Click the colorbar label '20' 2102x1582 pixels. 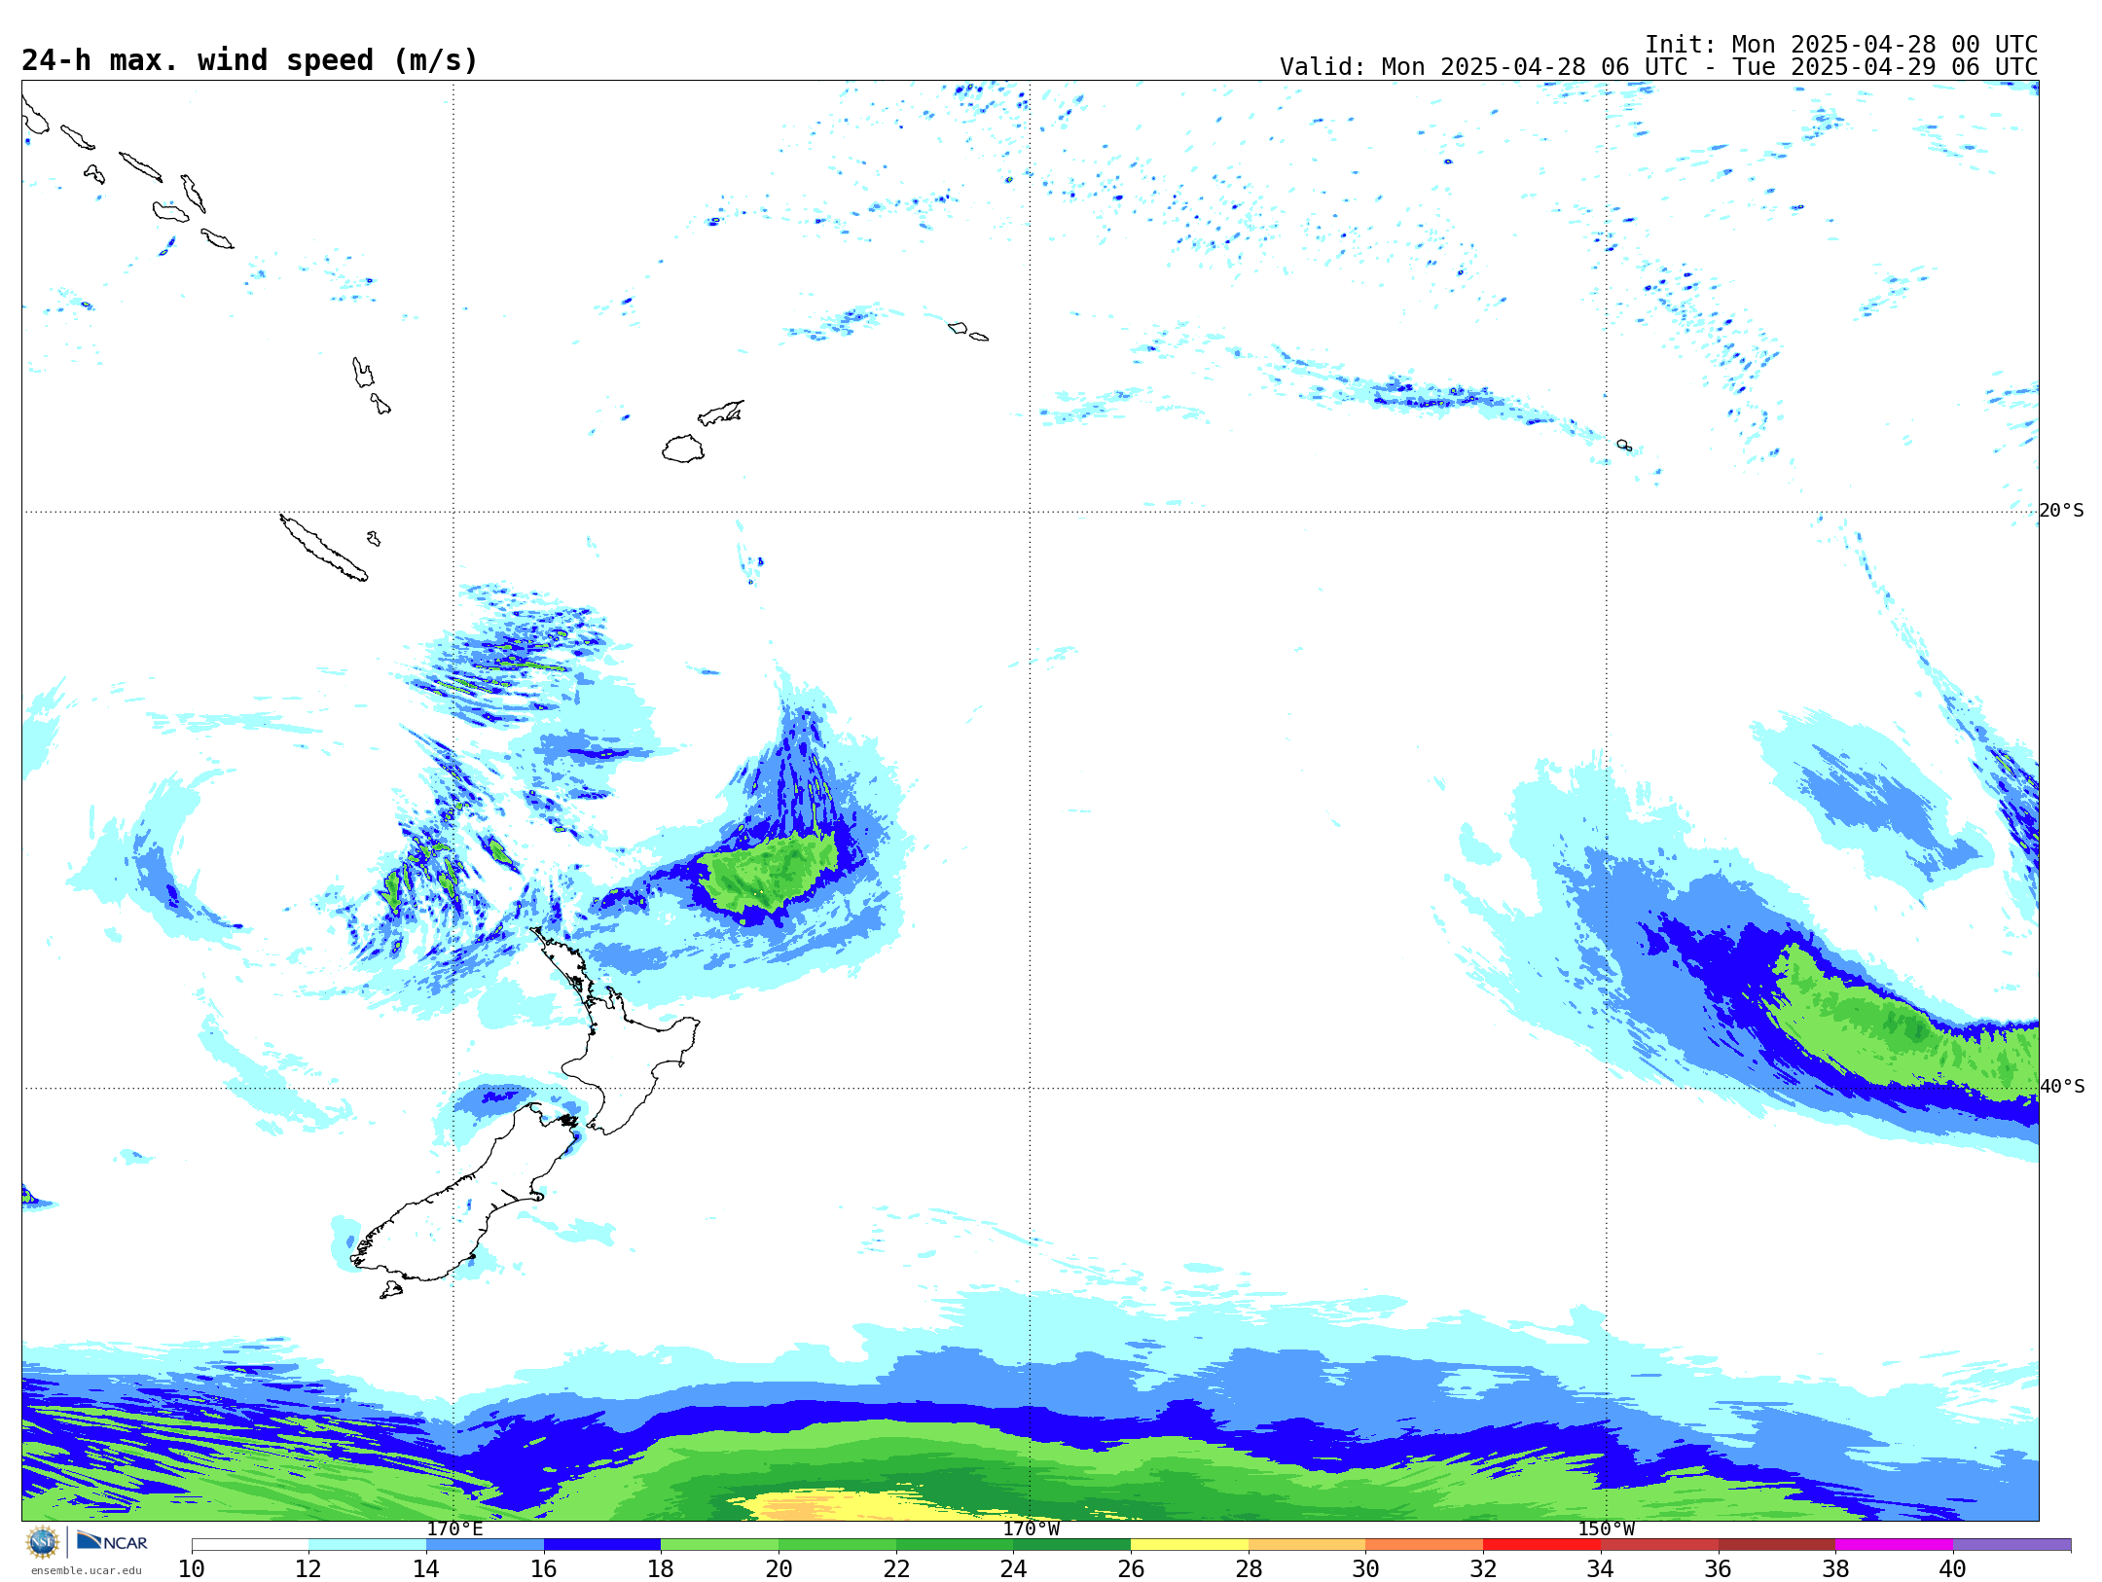(779, 1568)
